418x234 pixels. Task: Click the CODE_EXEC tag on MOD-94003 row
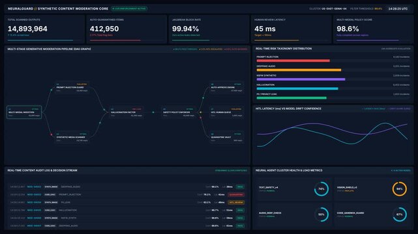[50, 195]
